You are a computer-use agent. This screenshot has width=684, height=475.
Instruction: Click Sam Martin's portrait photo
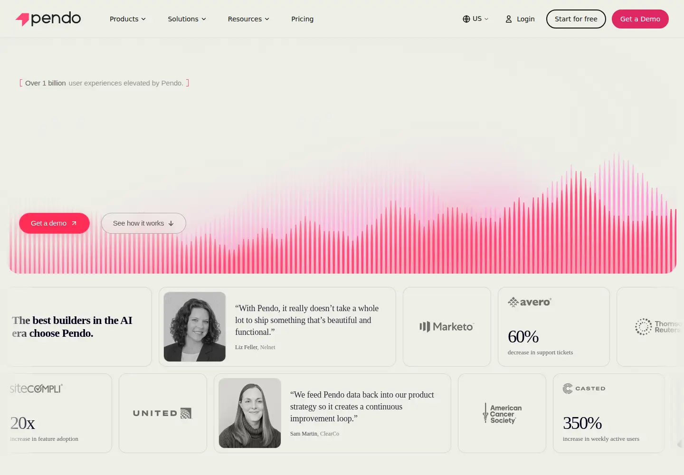[x=250, y=413]
